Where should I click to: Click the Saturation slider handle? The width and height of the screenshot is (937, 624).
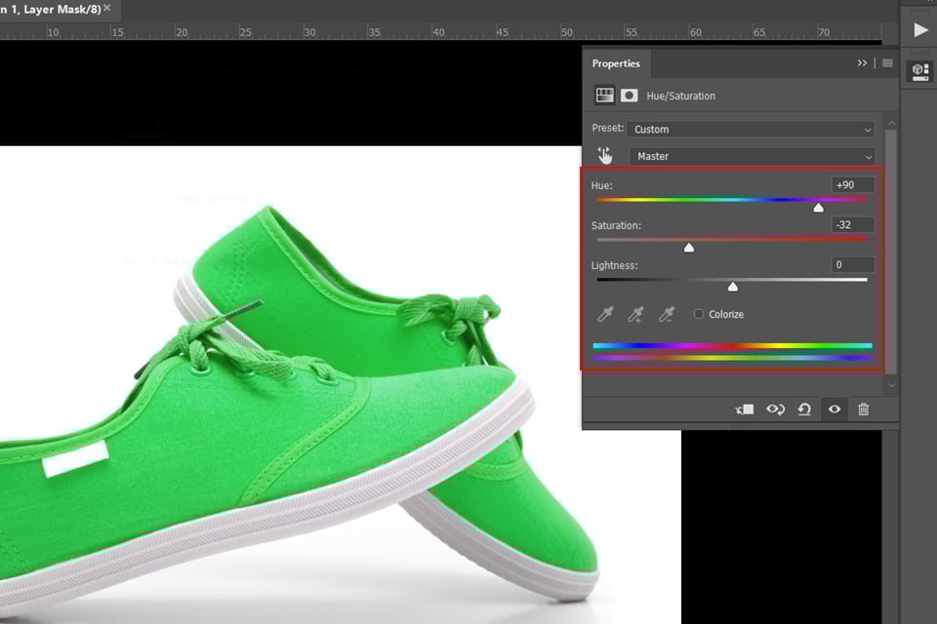tap(689, 248)
